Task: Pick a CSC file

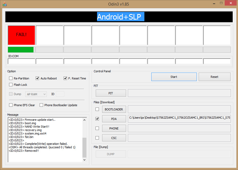Action: point(114,138)
